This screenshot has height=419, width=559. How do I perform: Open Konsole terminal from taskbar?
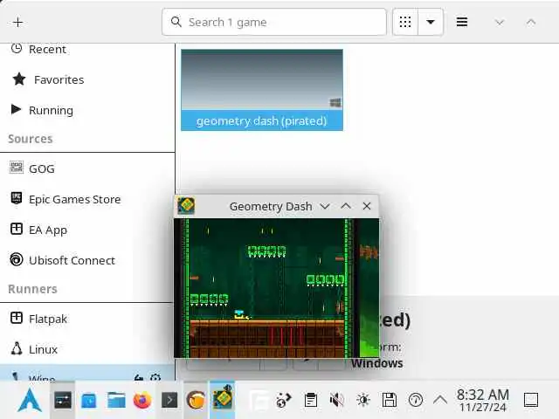169,400
